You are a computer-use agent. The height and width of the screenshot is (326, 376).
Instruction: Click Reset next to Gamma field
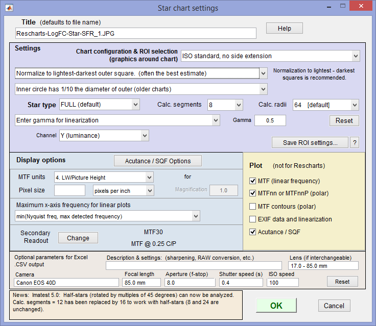(x=344, y=121)
